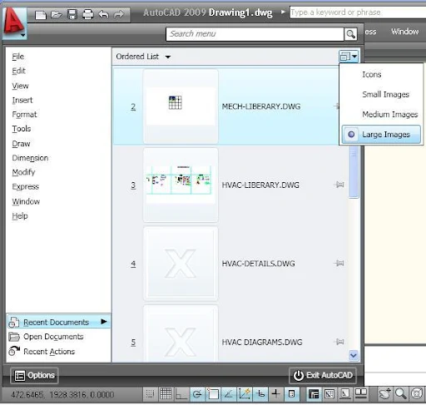Viewport: 426px width, 405px height.
Task: Expand the Recent Documents submenu arrow
Action: [x=104, y=322]
